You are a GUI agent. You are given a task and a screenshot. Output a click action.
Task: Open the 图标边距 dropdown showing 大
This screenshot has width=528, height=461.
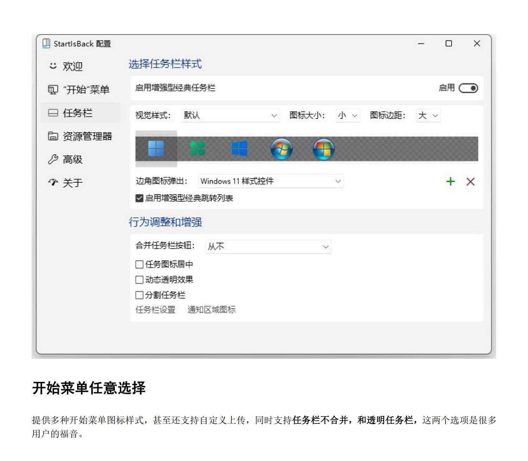pyautogui.click(x=428, y=115)
